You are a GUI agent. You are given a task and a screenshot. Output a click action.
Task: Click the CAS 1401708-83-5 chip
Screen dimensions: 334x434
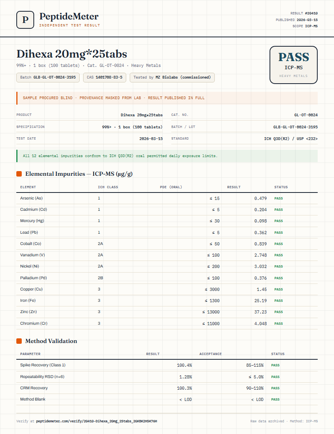104,77
